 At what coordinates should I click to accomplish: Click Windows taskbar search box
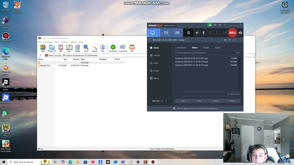(30, 162)
